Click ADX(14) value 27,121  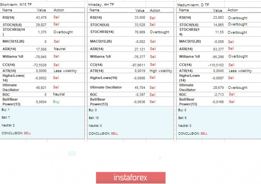pyautogui.click(x=140, y=49)
